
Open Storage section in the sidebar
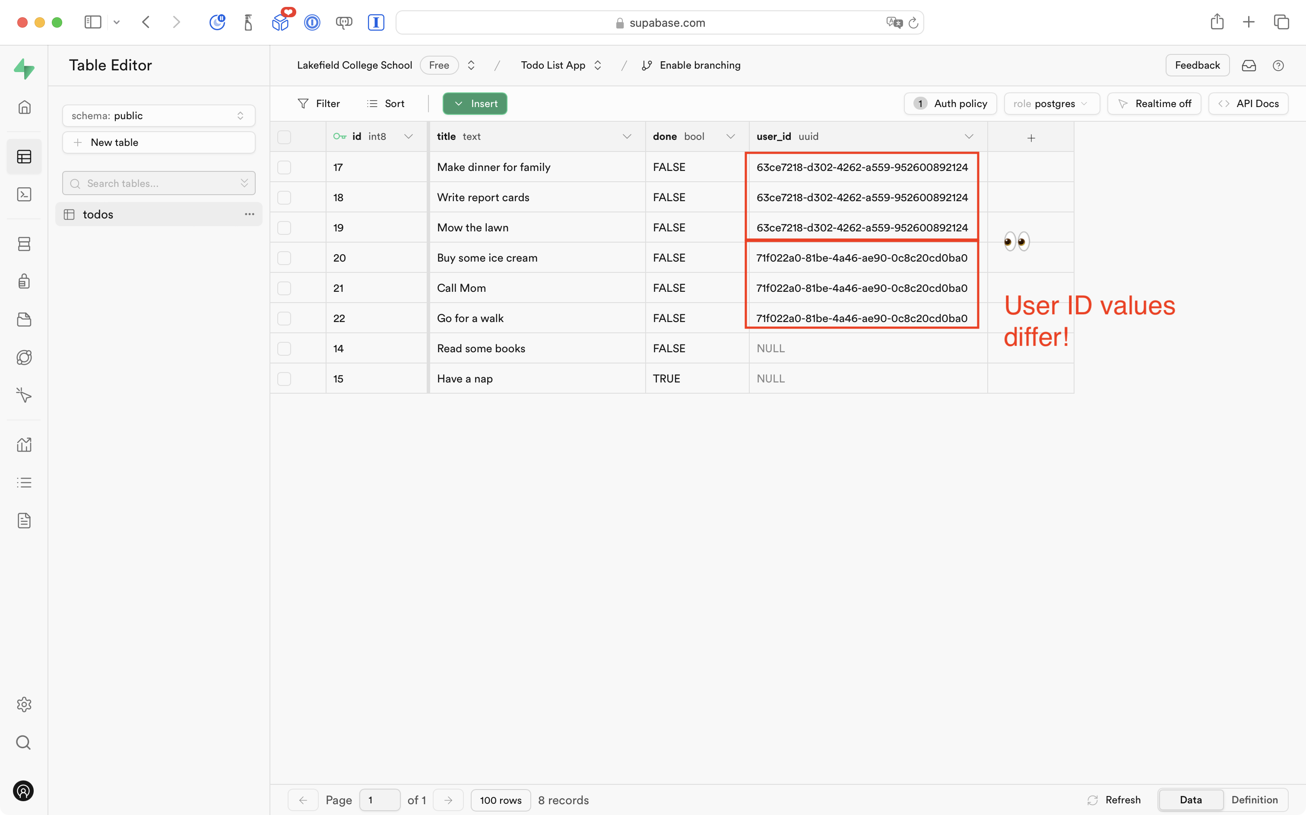click(24, 319)
